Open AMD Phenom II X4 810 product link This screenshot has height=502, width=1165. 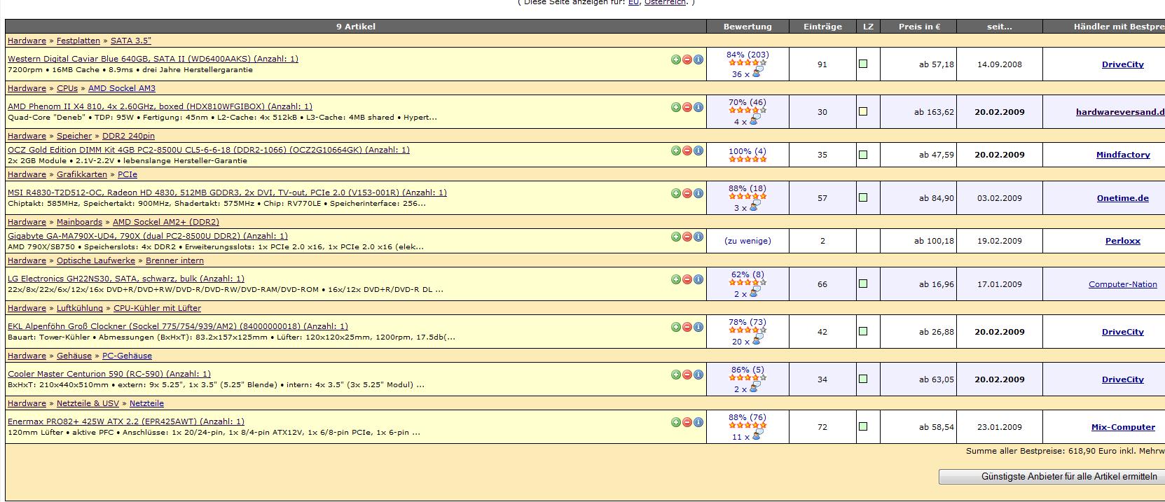pyautogui.click(x=160, y=106)
